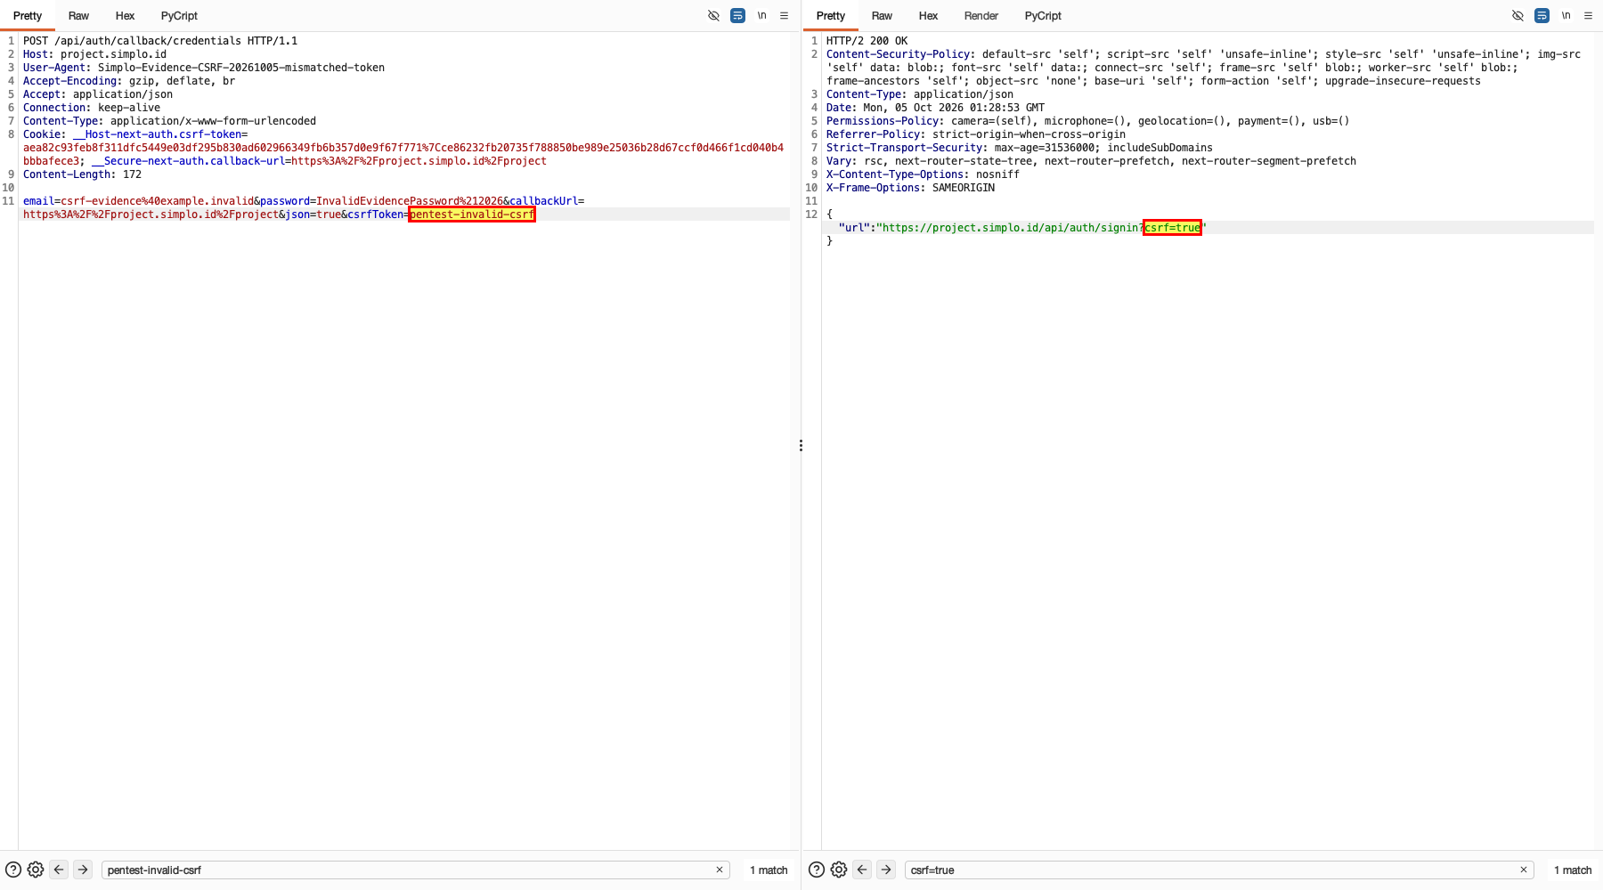Screen dimensions: 1603x890
Task: Open request search settings gear
Action: [x=36, y=870]
